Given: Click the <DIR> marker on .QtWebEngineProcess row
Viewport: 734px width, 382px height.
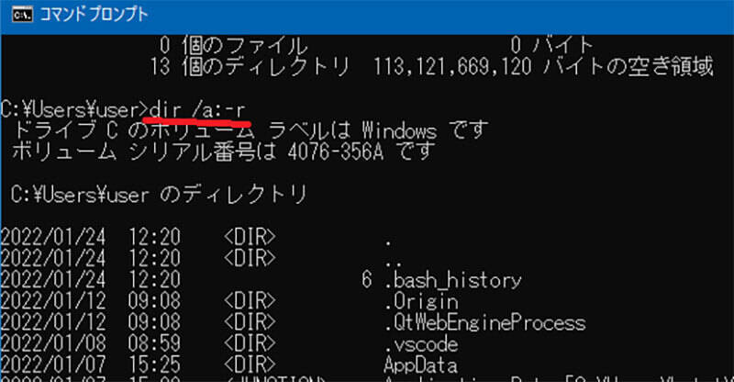Looking at the screenshot, I should tap(250, 322).
